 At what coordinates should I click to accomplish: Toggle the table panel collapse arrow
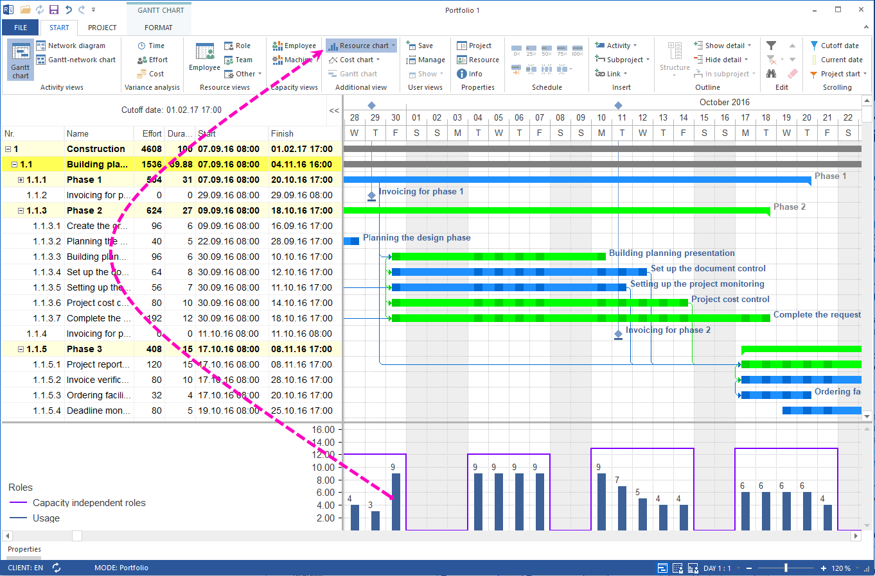coord(333,110)
